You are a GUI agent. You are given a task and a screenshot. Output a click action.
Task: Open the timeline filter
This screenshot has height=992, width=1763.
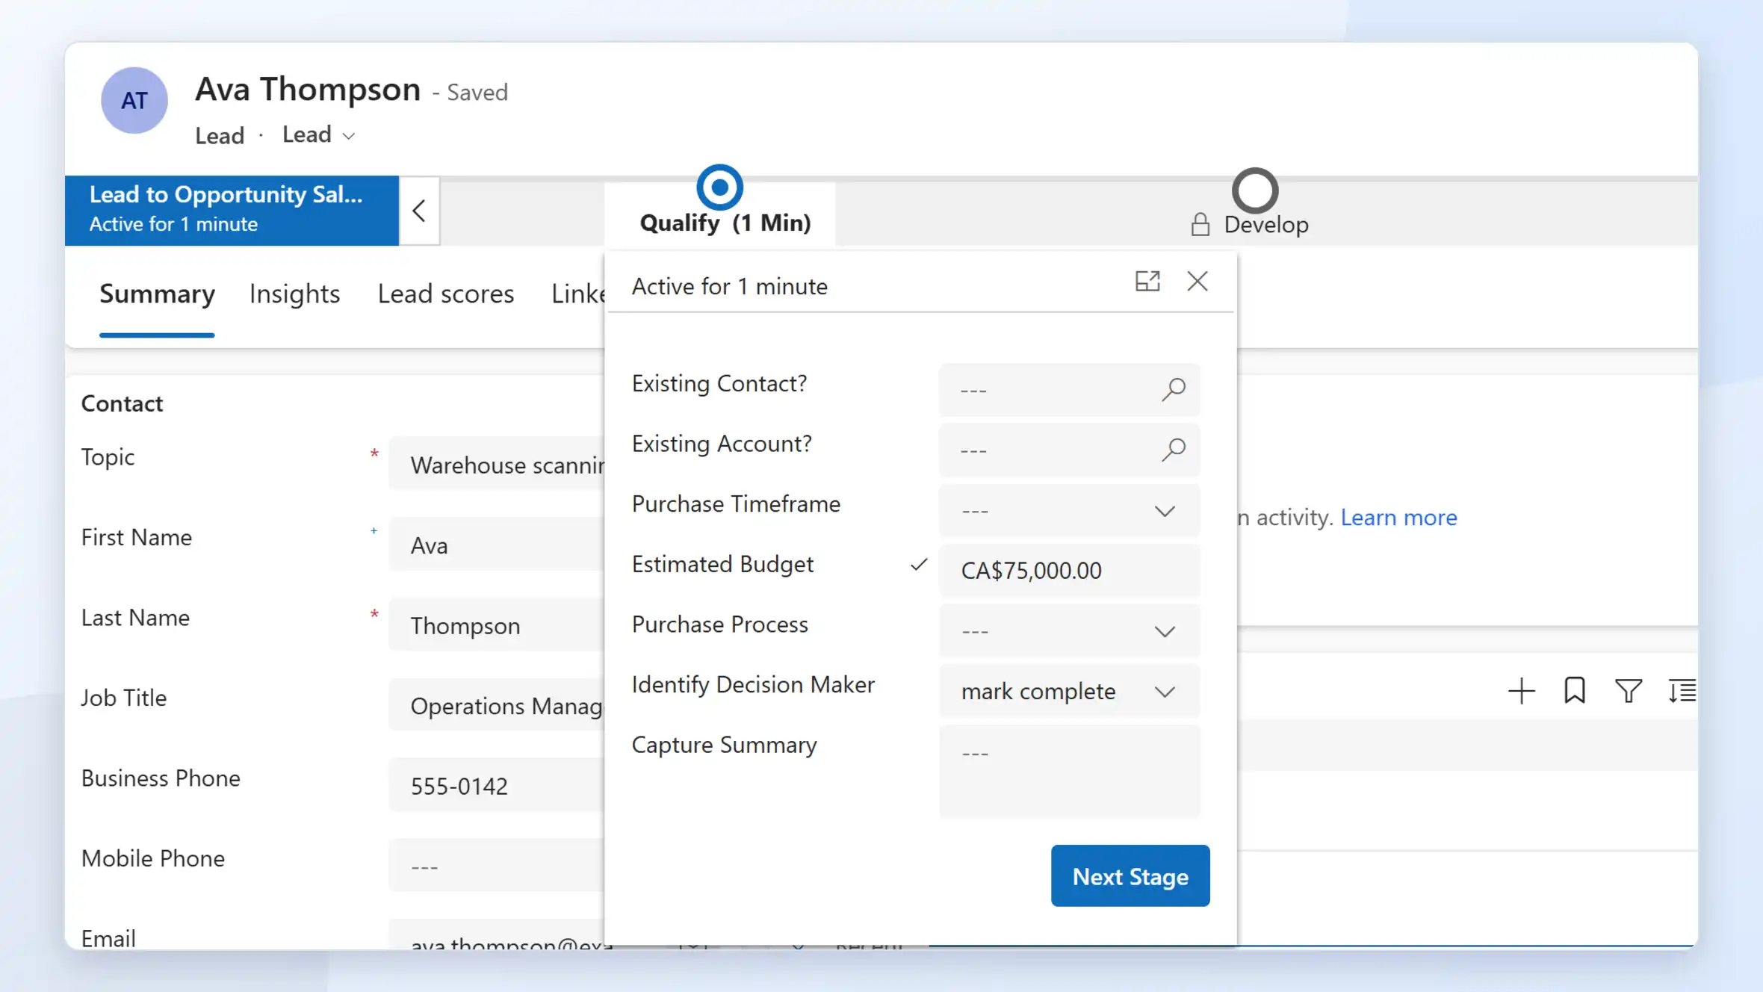[x=1629, y=691]
